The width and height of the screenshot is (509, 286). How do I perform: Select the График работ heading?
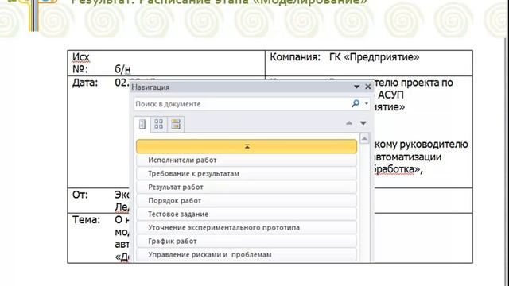pyautogui.click(x=247, y=242)
